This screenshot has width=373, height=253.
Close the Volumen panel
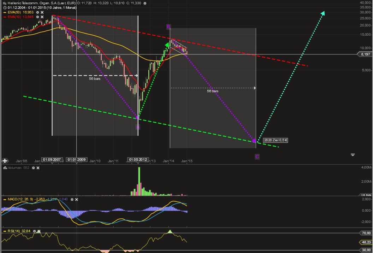point(38,168)
